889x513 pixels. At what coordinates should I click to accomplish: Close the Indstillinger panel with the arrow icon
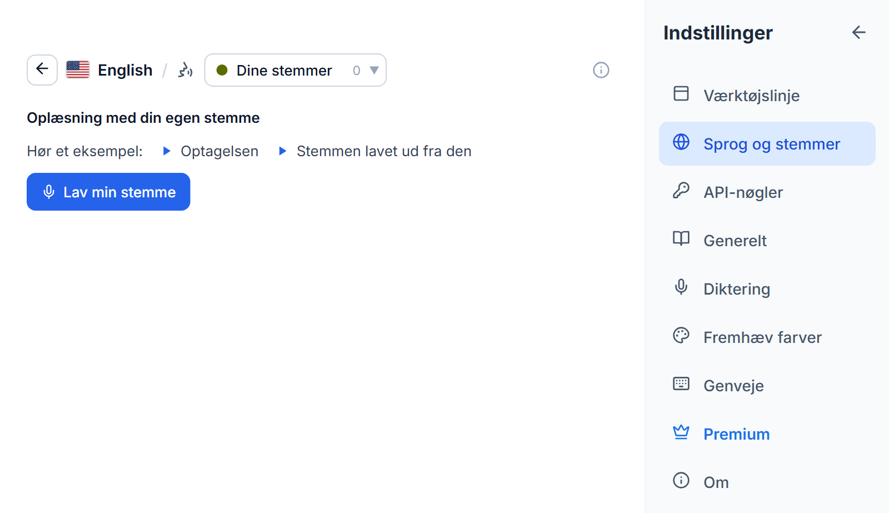tap(859, 33)
